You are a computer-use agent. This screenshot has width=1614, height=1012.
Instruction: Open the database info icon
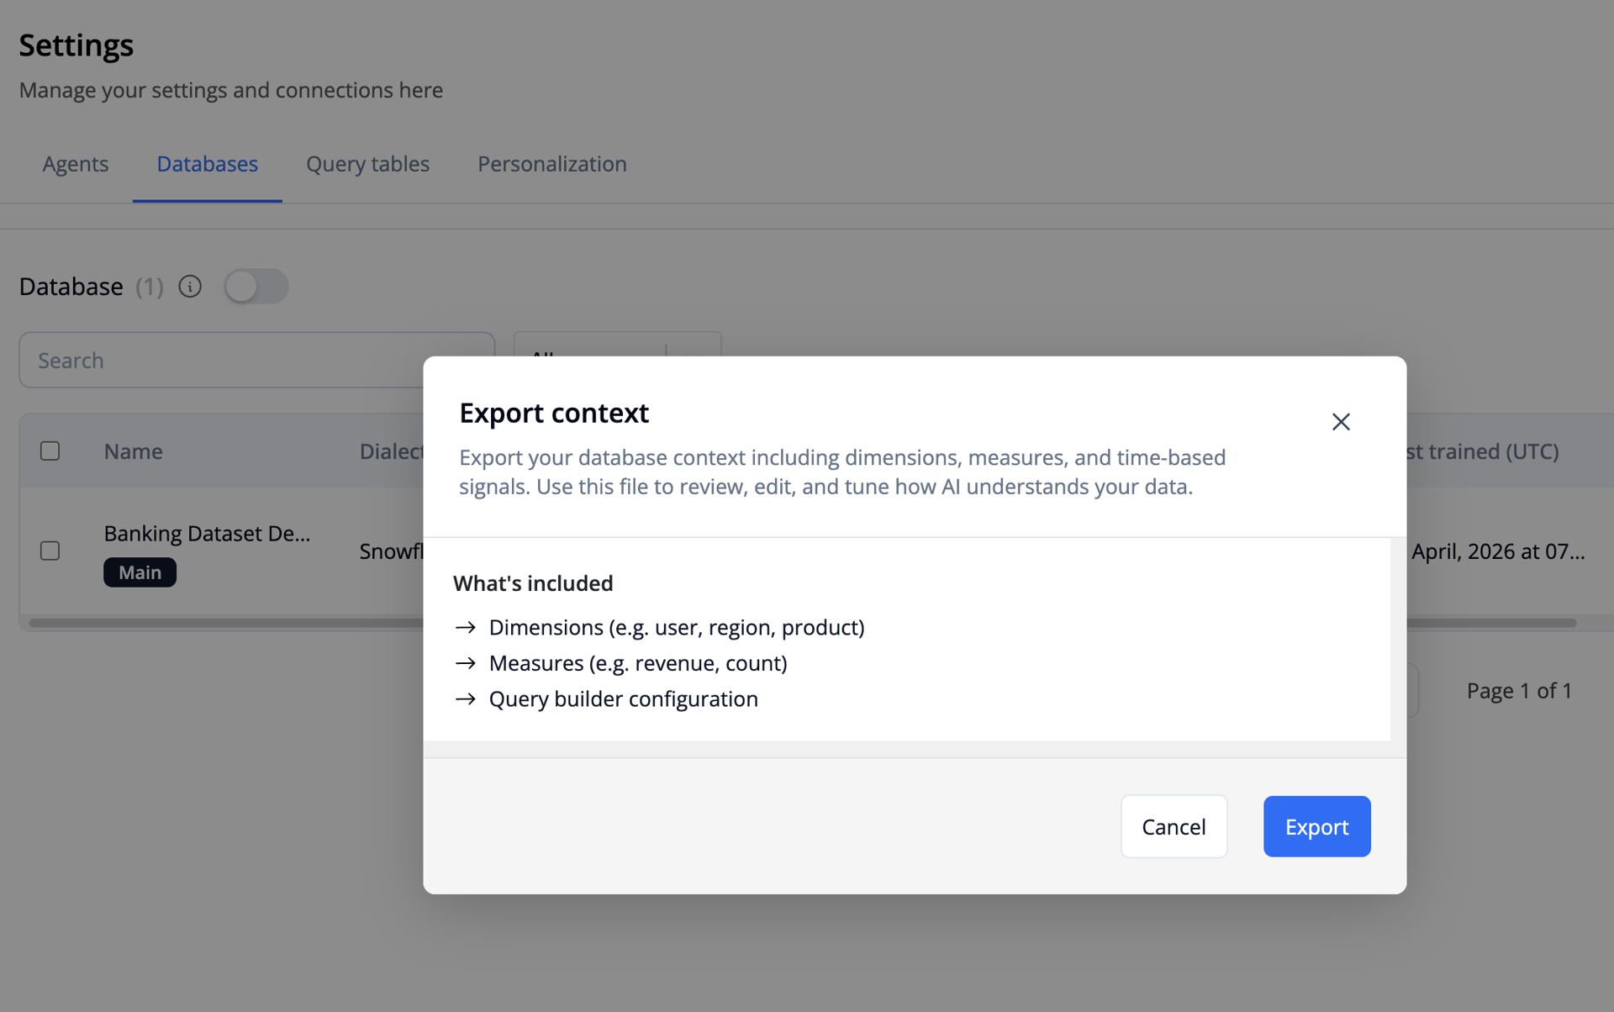click(190, 287)
